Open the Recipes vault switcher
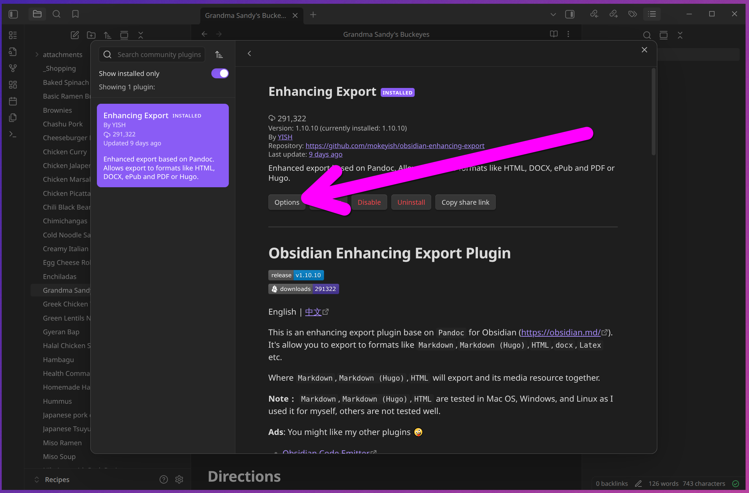This screenshot has height=493, width=749. point(57,479)
